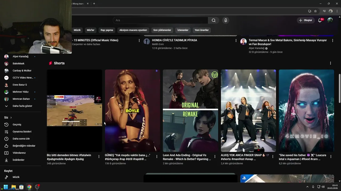Open options for Biz bitti demeden bitmez short
The width and height of the screenshot is (341, 191).
[99, 157]
